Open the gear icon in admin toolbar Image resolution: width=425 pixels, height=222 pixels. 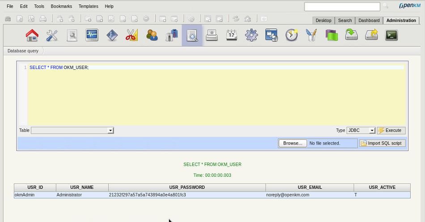(251, 35)
